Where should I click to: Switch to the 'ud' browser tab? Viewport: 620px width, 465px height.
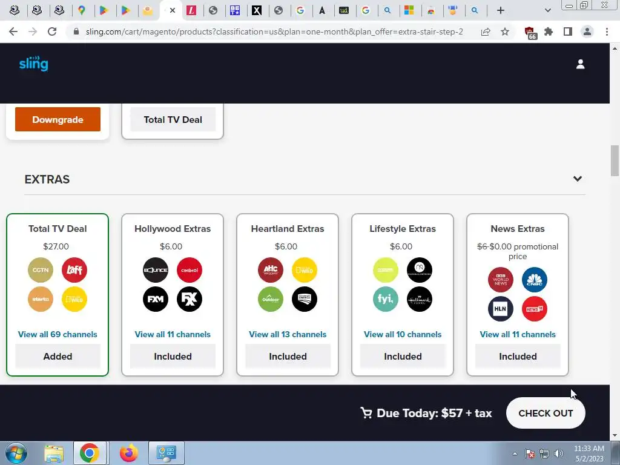344,10
